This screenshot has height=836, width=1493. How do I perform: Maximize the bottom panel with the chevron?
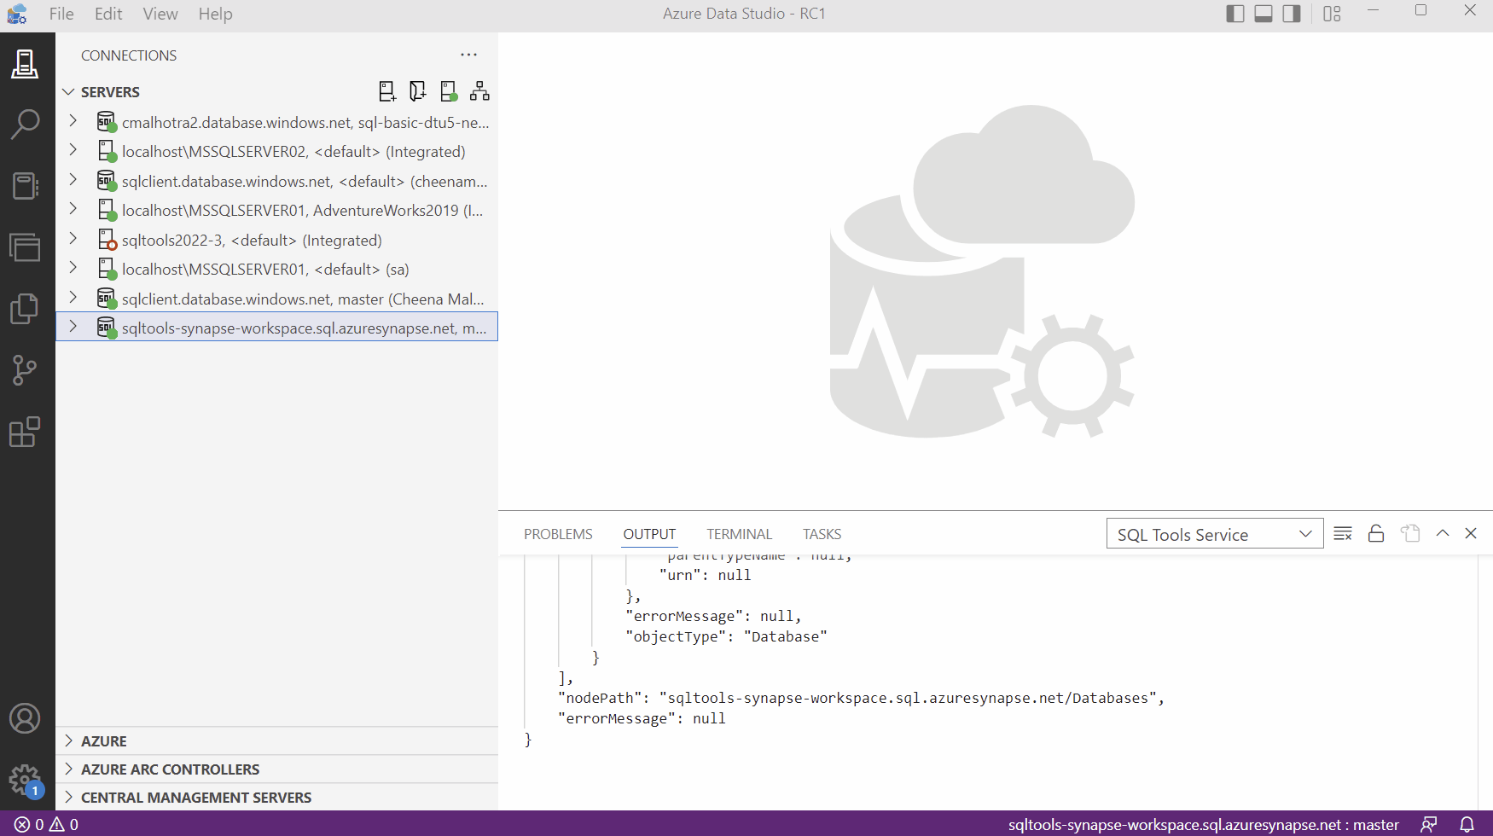[1442, 532]
